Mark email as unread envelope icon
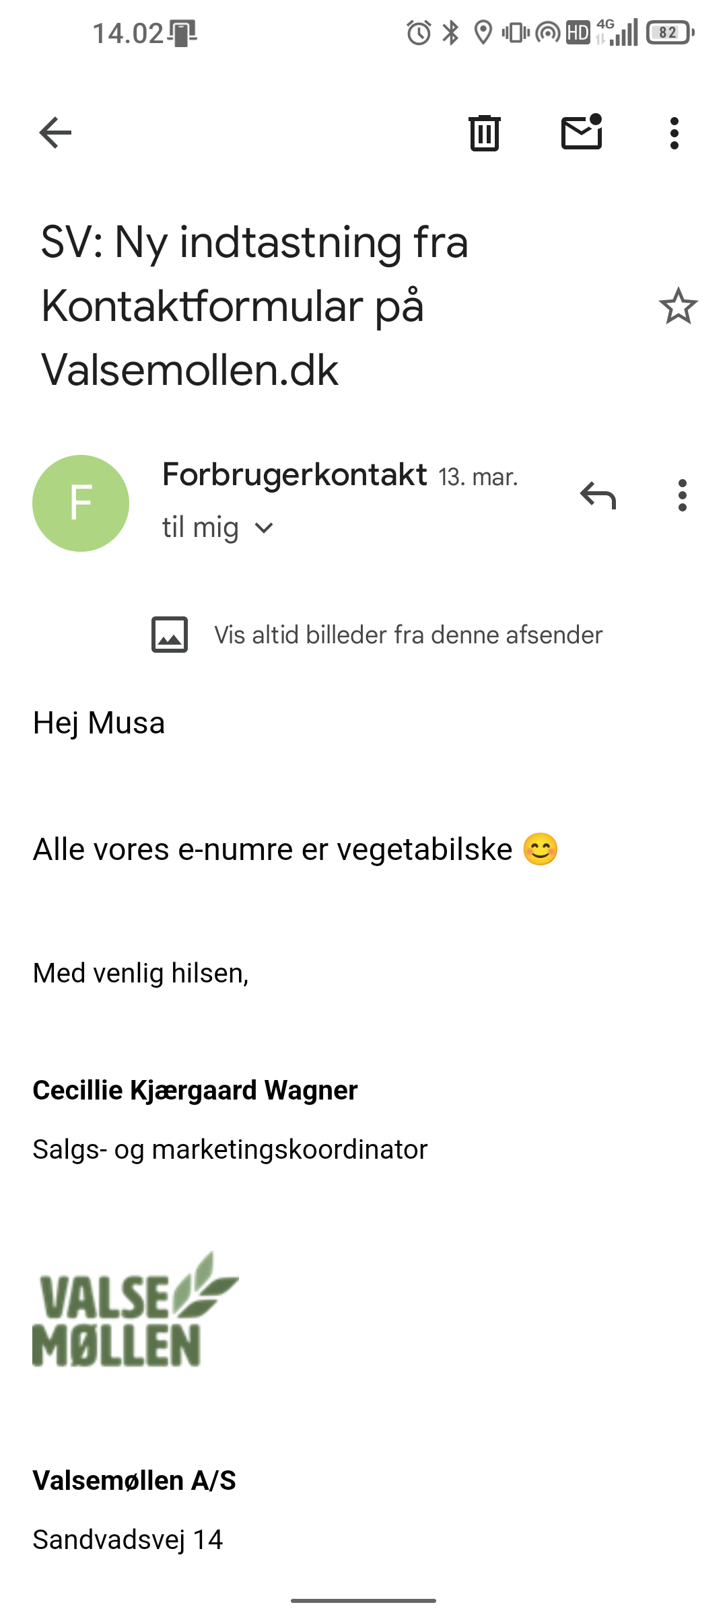Viewport: 727px width, 1615px height. click(582, 133)
